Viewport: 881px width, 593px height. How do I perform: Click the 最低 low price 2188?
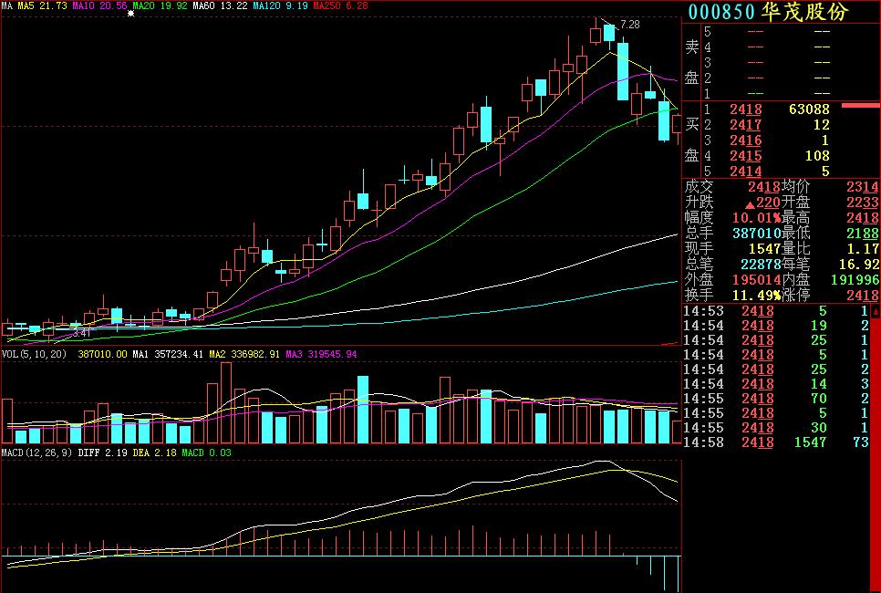(863, 233)
